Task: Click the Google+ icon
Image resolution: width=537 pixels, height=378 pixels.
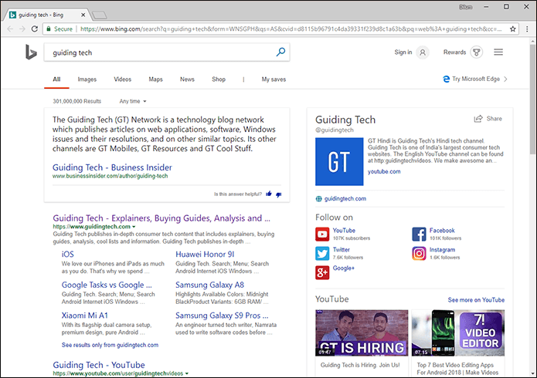Action: click(322, 272)
